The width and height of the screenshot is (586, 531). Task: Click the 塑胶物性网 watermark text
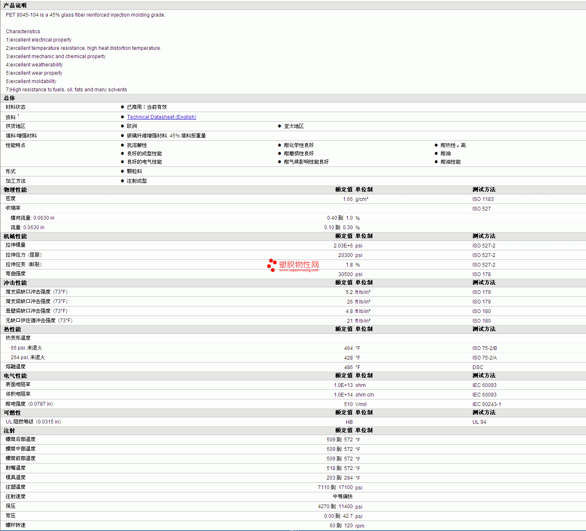[299, 264]
